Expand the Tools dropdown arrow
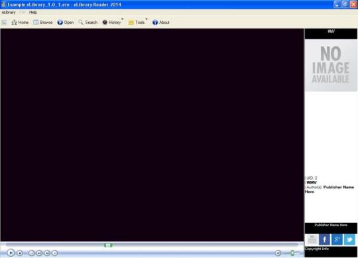This screenshot has height=258, width=358. 147,19
